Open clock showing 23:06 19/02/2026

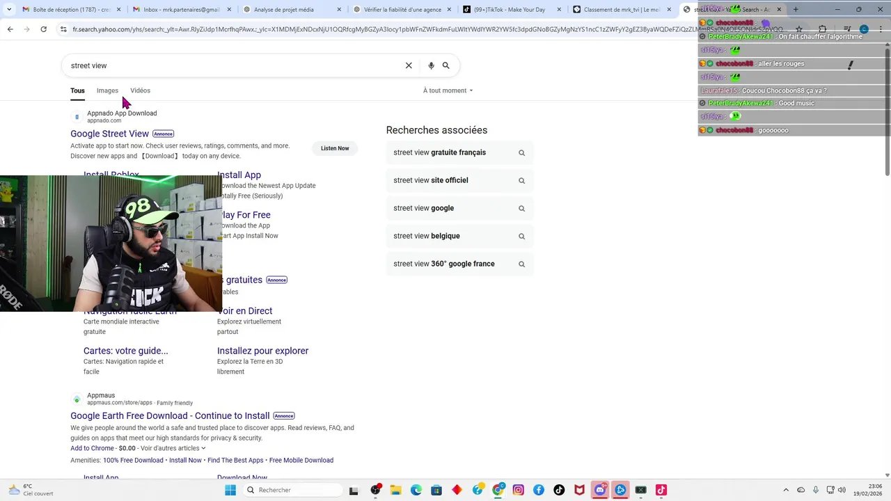coord(868,490)
